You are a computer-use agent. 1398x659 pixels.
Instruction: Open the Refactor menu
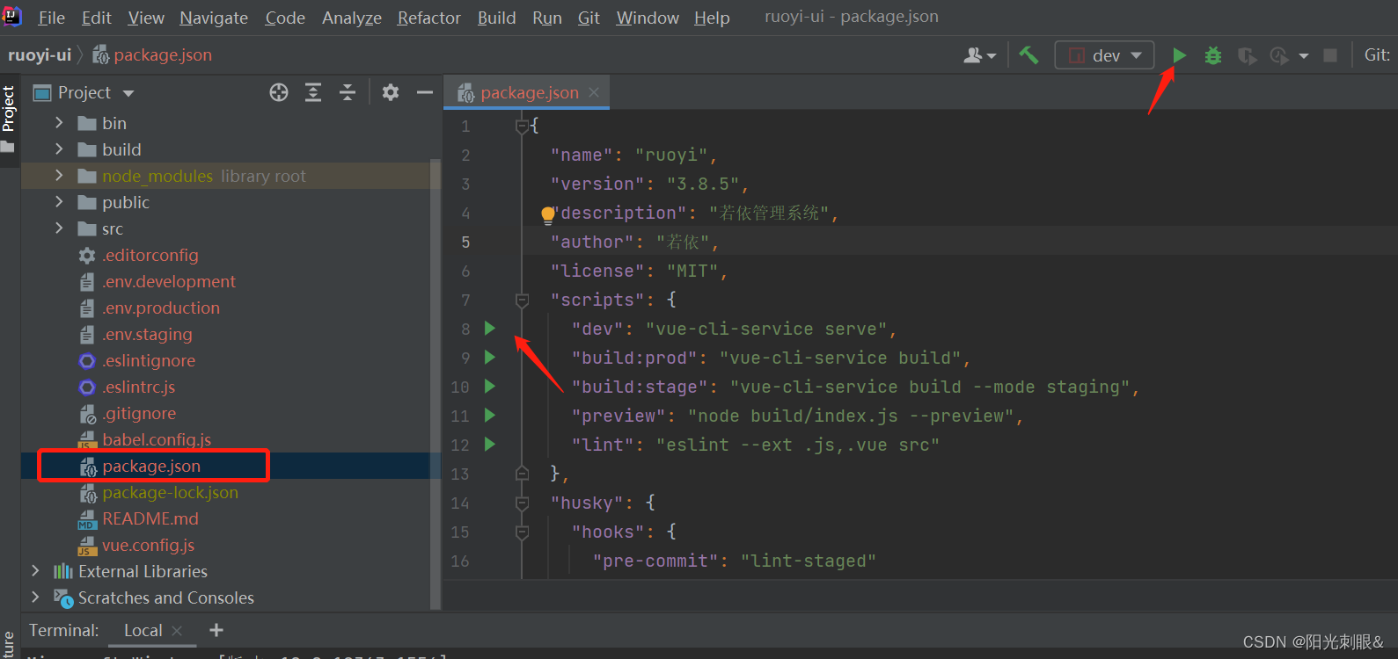point(428,18)
